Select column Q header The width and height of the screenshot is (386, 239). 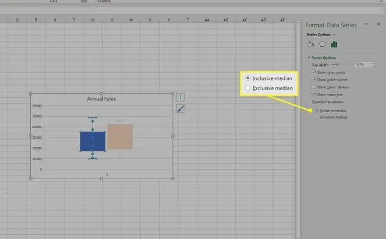(17, 20)
